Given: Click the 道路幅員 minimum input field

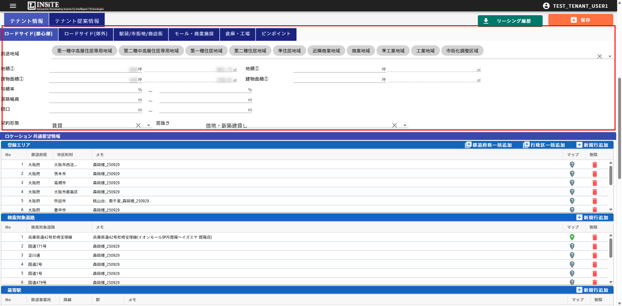Looking at the screenshot, I should [93, 100].
